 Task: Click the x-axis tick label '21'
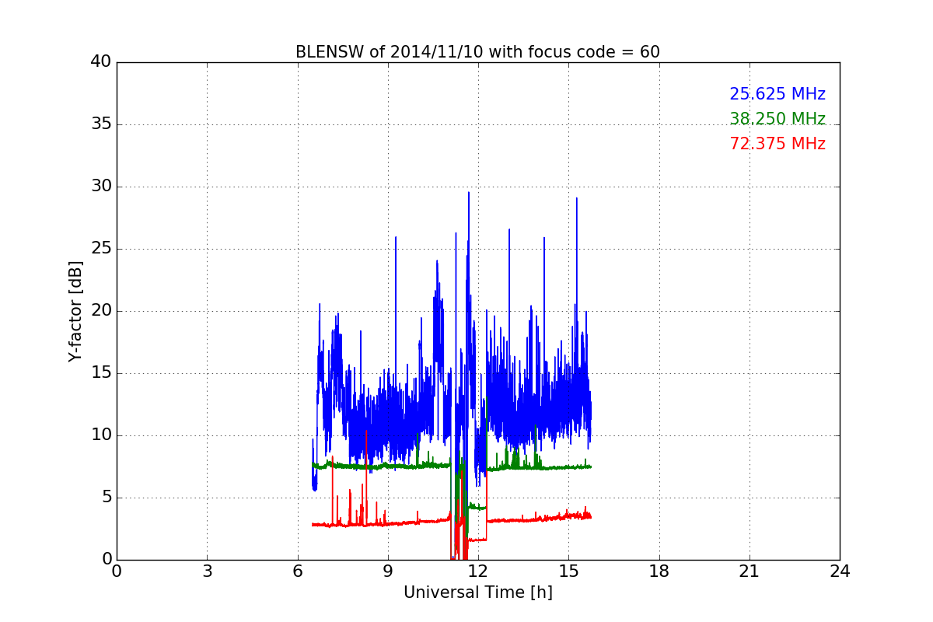pyautogui.click(x=750, y=571)
